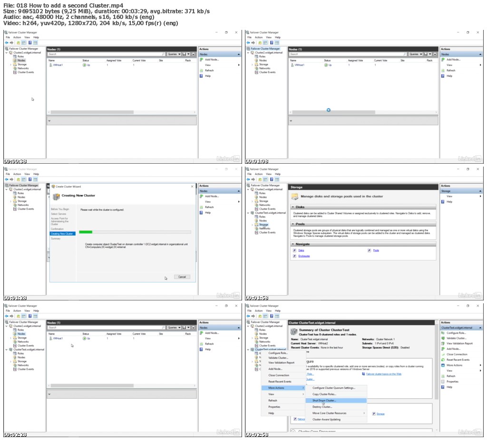
Task: Select Networks under Cluster2 in the 00:01:08 frame tree
Action: [264, 68]
